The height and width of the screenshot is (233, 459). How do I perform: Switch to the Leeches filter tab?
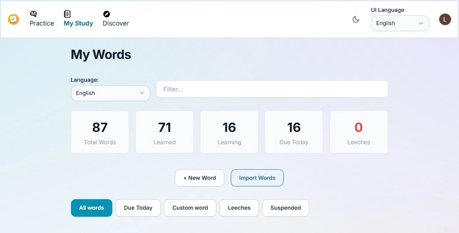pos(239,208)
